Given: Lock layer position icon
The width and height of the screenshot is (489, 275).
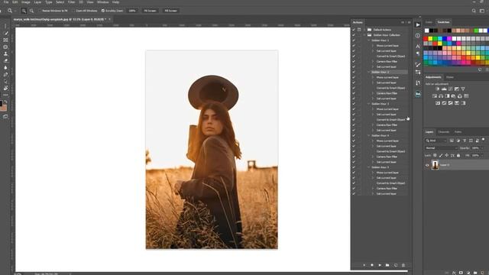Looking at the screenshot, I should click(x=446, y=155).
